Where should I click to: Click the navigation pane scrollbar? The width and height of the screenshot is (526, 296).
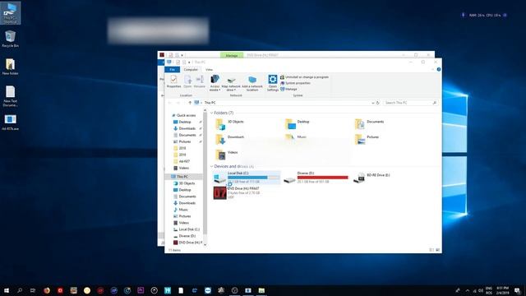205,173
